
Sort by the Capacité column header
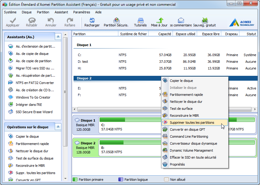click(x=161, y=34)
